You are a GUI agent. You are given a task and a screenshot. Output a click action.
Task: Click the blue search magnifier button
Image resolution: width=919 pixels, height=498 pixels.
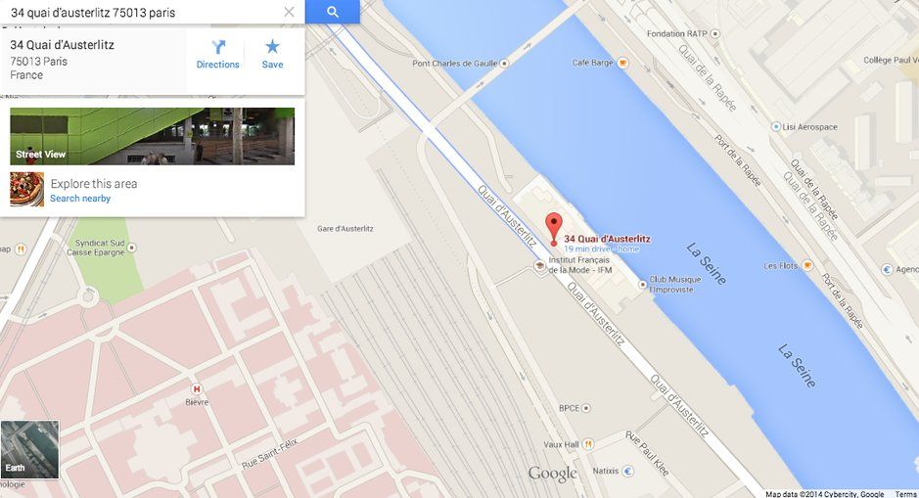(333, 12)
